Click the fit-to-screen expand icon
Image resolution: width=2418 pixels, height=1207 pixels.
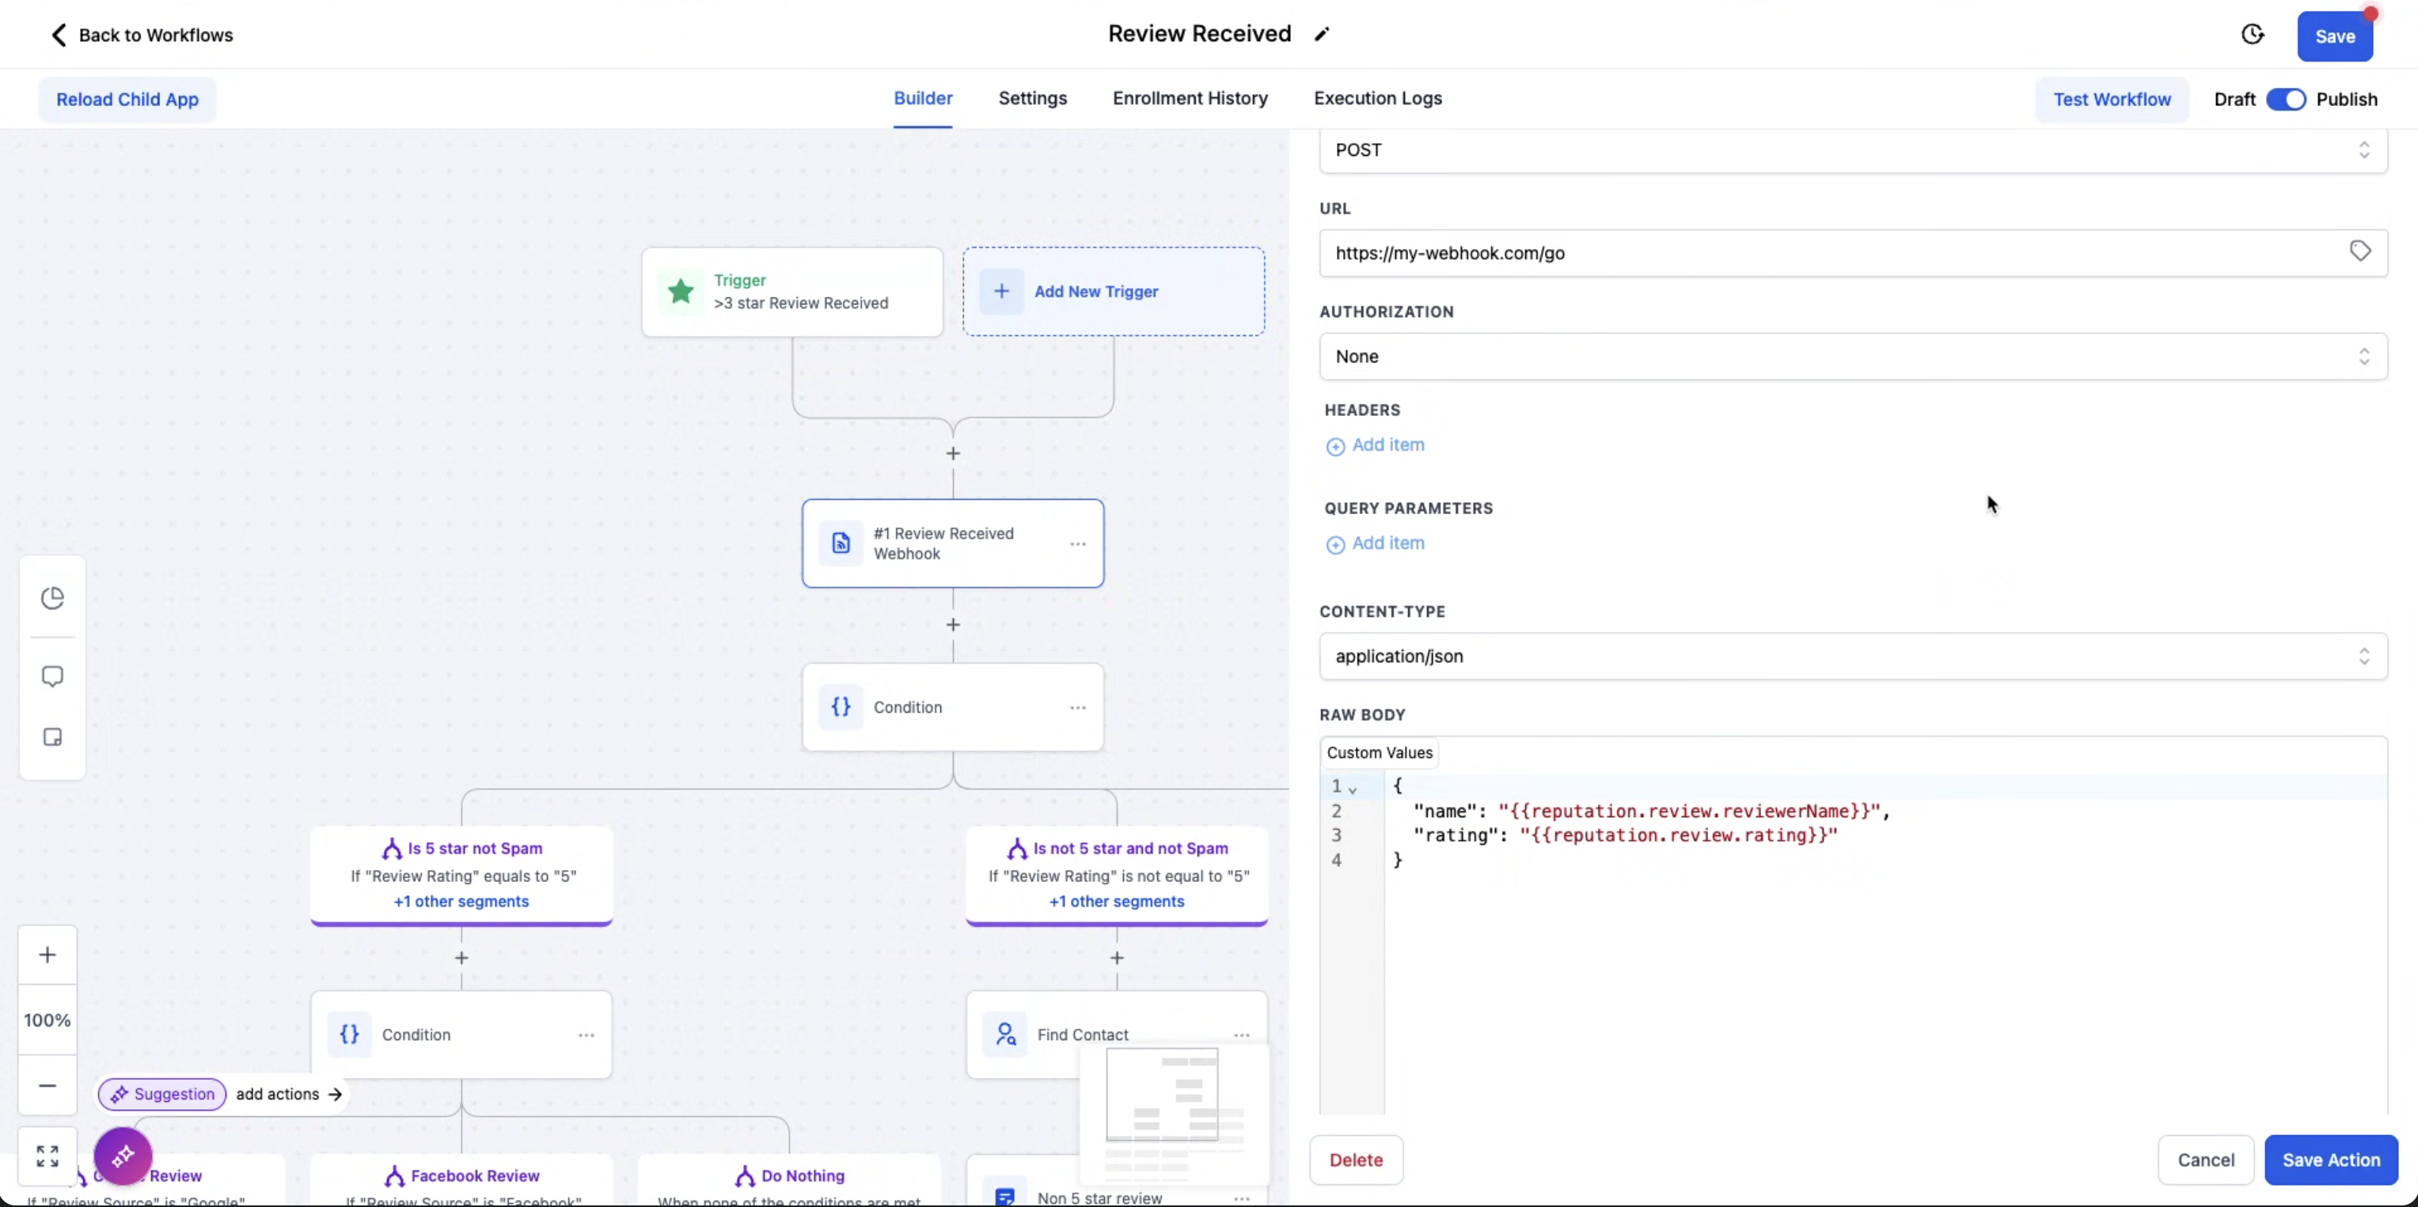coord(47,1156)
